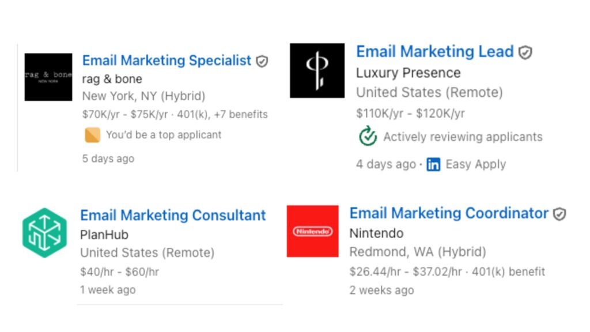Image resolution: width=590 pixels, height=332 pixels.
Task: Click the LinkedIn Easy Apply icon
Action: (x=433, y=164)
